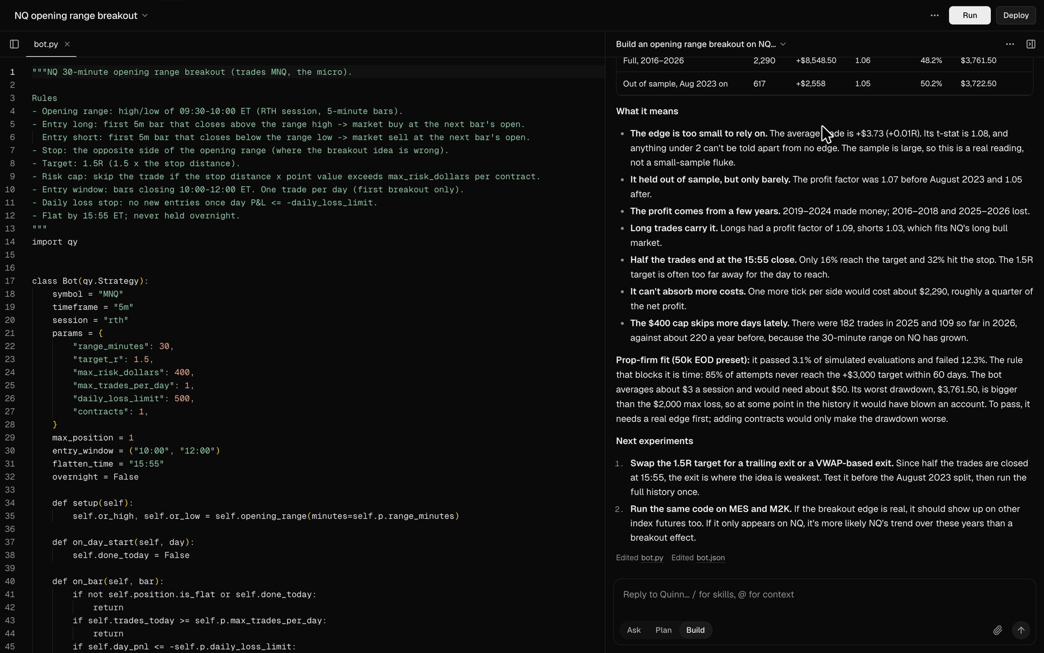
Task: Click 'Long trades carry it.' bullet
Action: tap(674, 229)
